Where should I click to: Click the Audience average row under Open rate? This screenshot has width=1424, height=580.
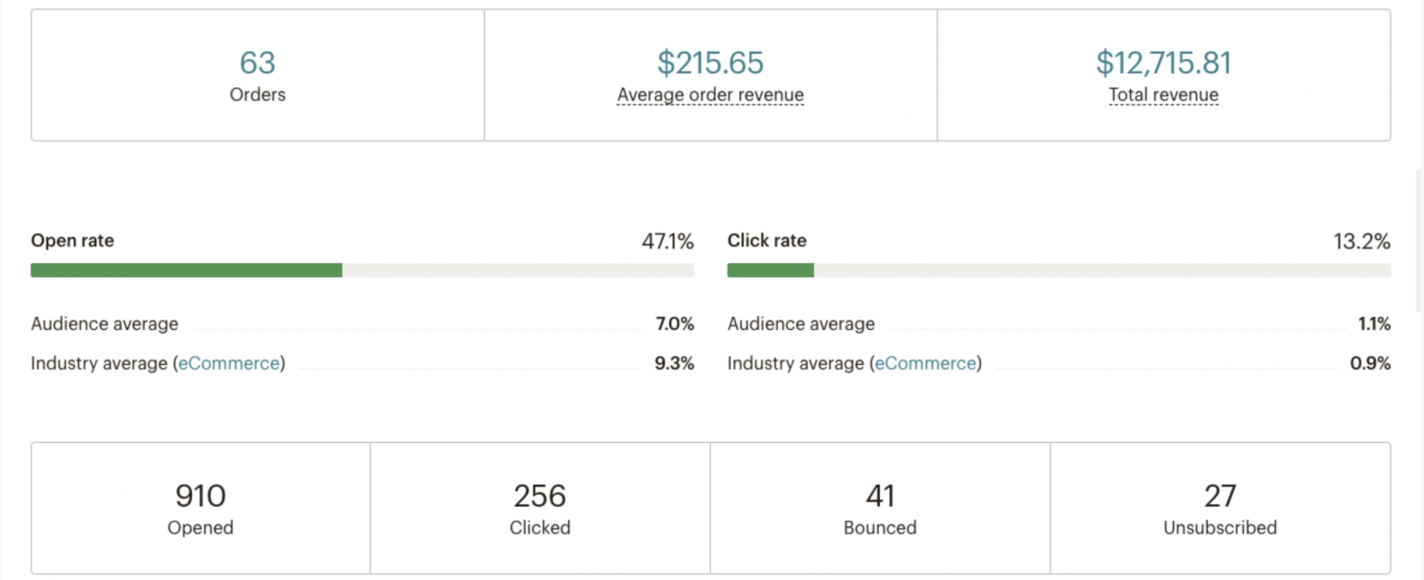coord(104,323)
